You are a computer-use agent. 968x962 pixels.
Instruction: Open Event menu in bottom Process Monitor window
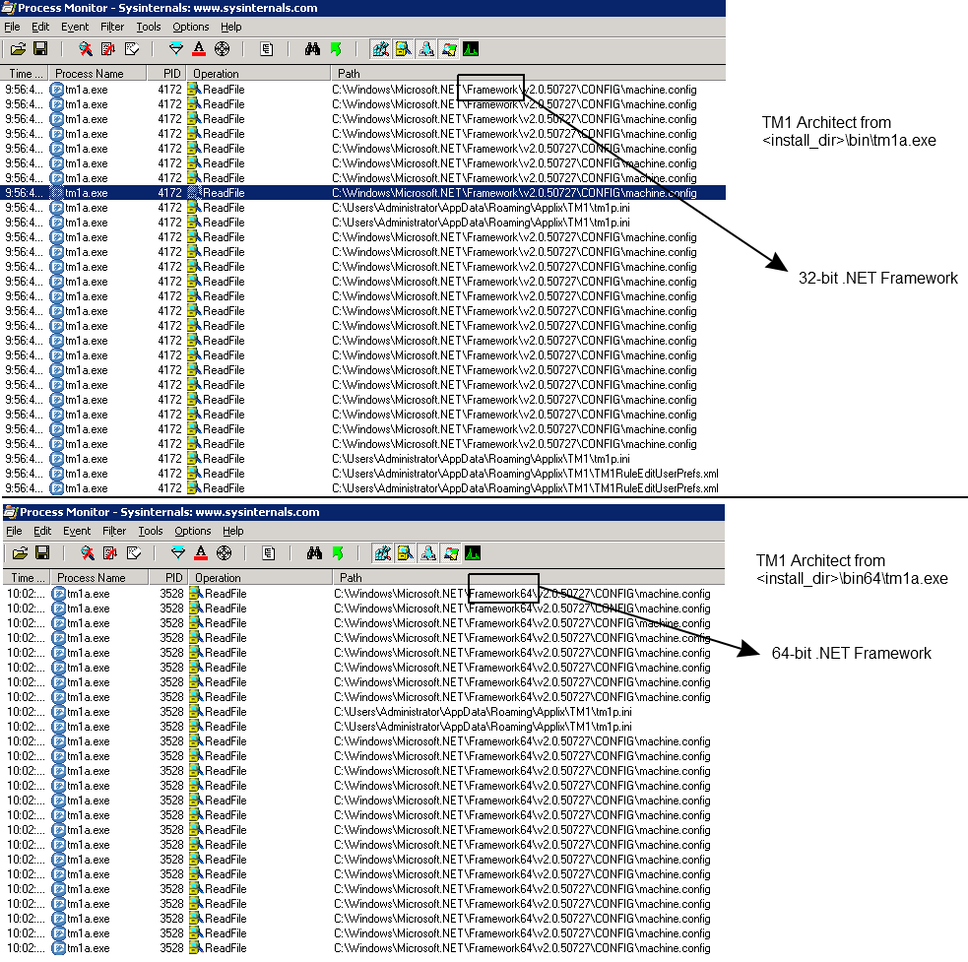(x=77, y=531)
